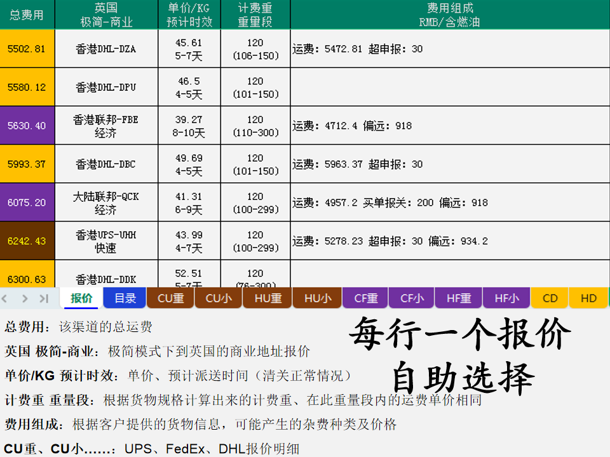Select the CD sheet tab

[550, 298]
